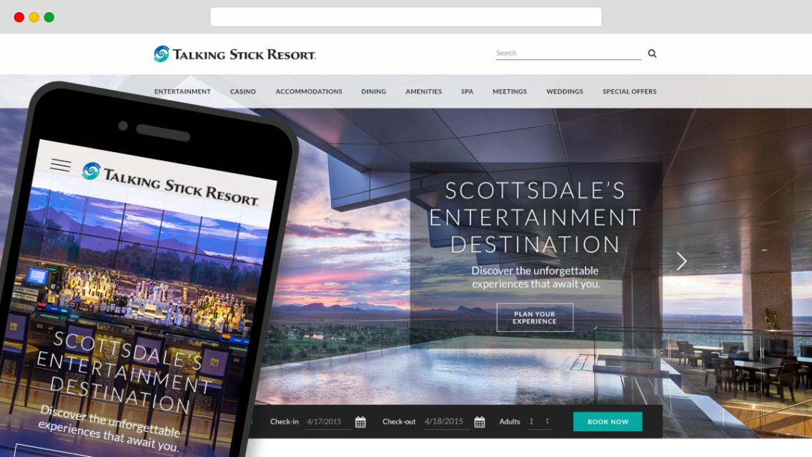Click the Book Now button
The width and height of the screenshot is (812, 457).
coord(608,422)
